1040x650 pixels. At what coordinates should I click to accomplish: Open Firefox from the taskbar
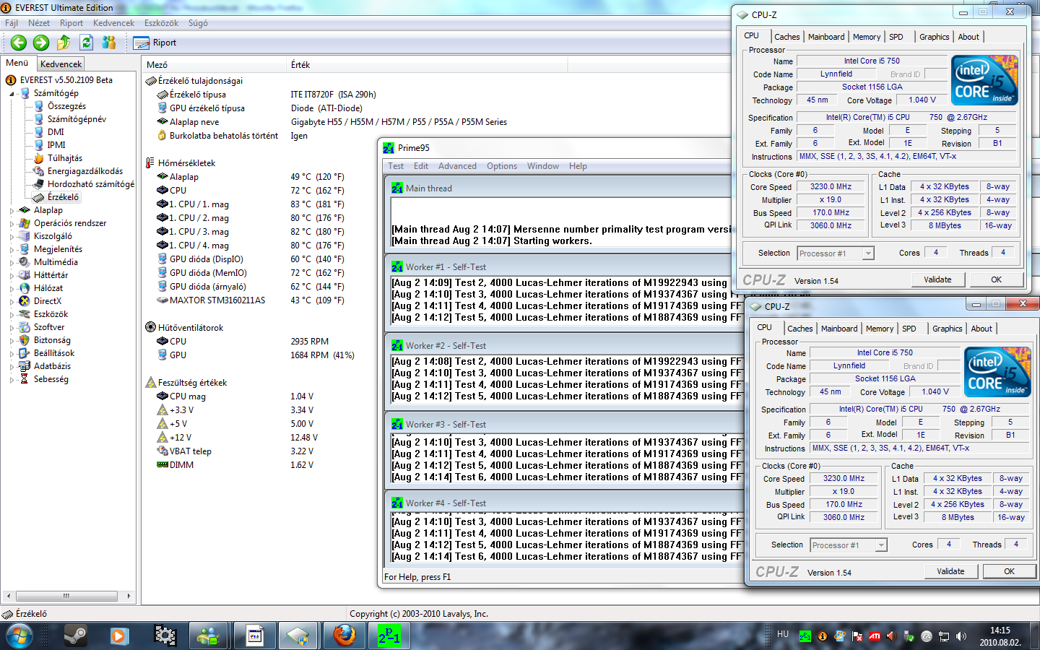pyautogui.click(x=344, y=636)
